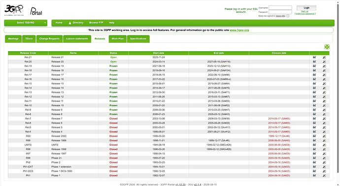The image size is (340, 186).
Task: Switch to the TDocs tab
Action: coord(29,39)
